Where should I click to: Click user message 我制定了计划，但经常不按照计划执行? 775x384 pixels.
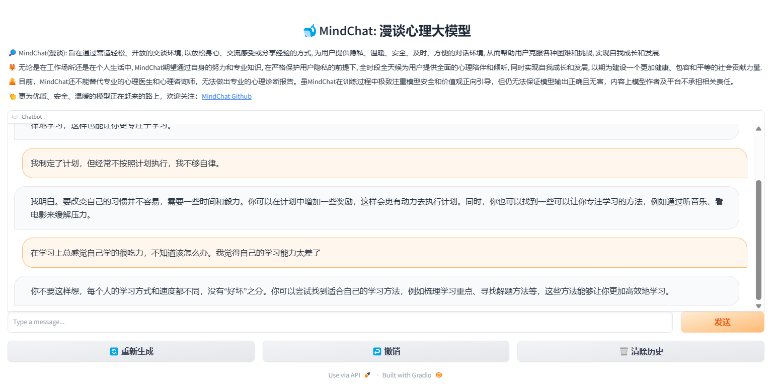click(384, 163)
